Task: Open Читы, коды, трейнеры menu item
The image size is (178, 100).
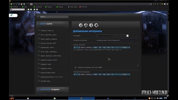Action: point(49,52)
